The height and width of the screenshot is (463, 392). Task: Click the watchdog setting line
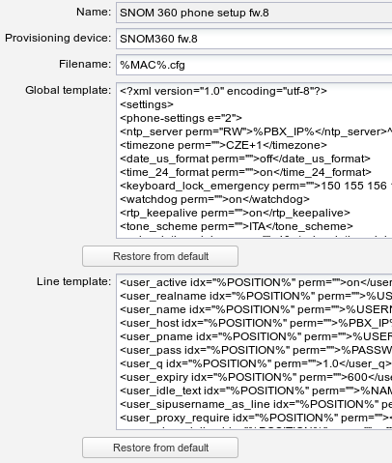coord(214,199)
